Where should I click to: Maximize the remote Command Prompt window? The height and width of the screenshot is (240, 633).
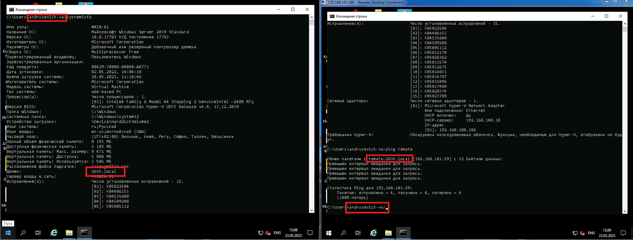pos(607,16)
